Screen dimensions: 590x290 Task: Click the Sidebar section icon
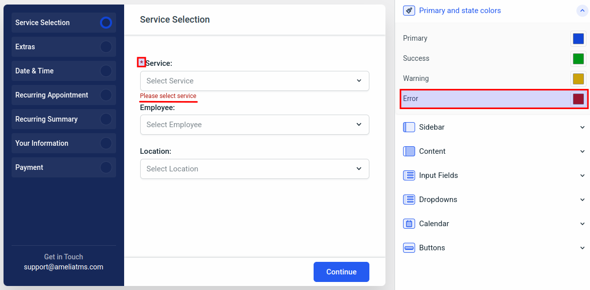coord(409,127)
